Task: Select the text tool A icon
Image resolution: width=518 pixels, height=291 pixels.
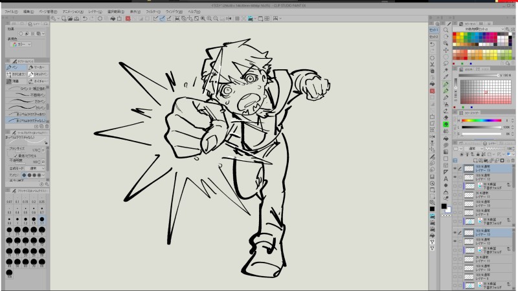Action: tap(445, 178)
